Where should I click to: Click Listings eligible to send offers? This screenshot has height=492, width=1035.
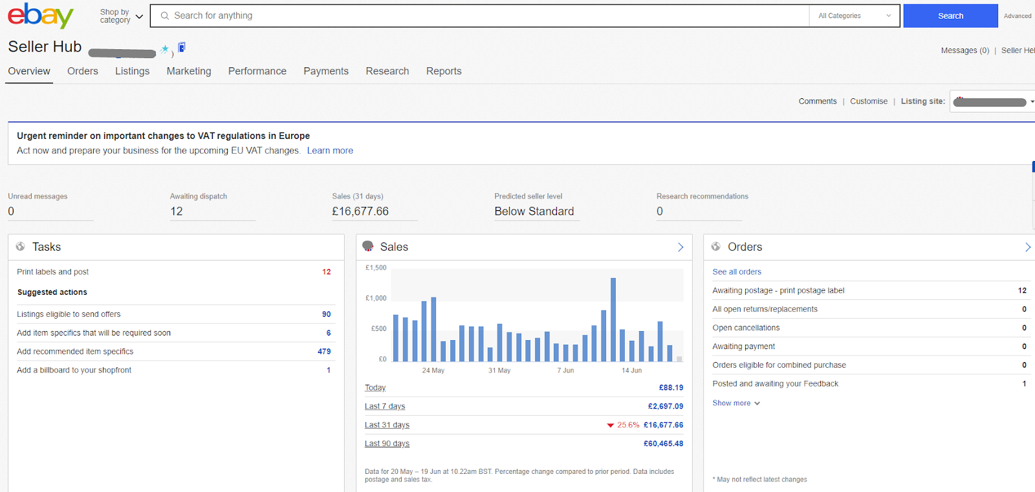point(69,314)
